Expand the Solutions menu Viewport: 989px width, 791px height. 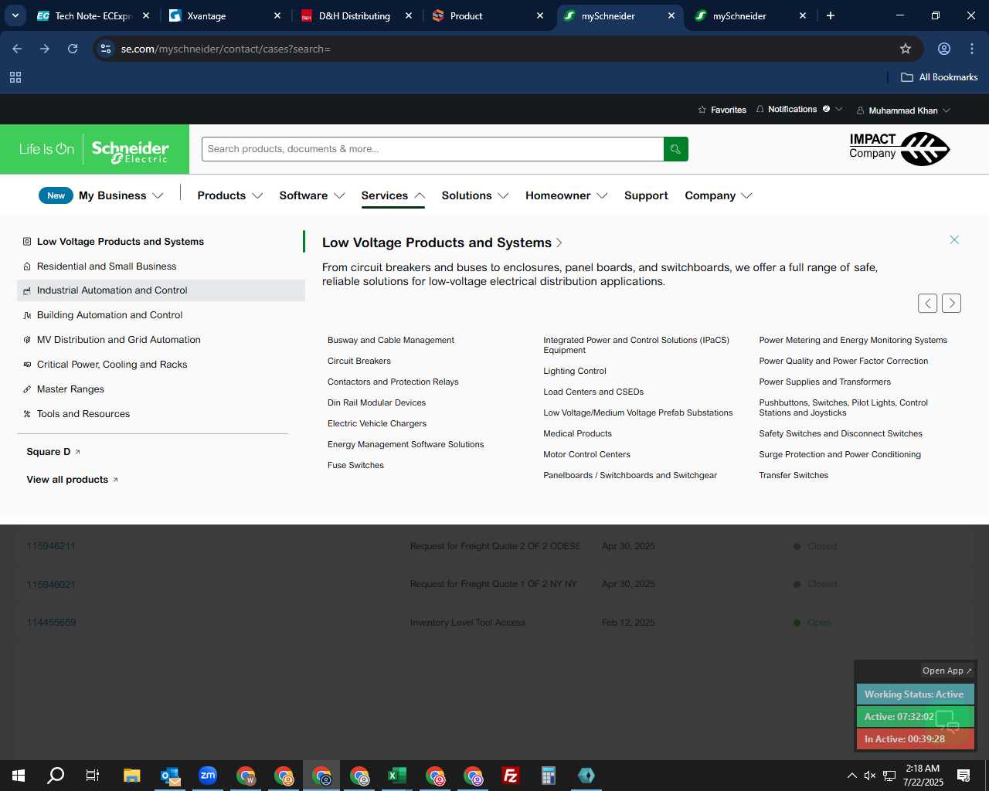[475, 195]
